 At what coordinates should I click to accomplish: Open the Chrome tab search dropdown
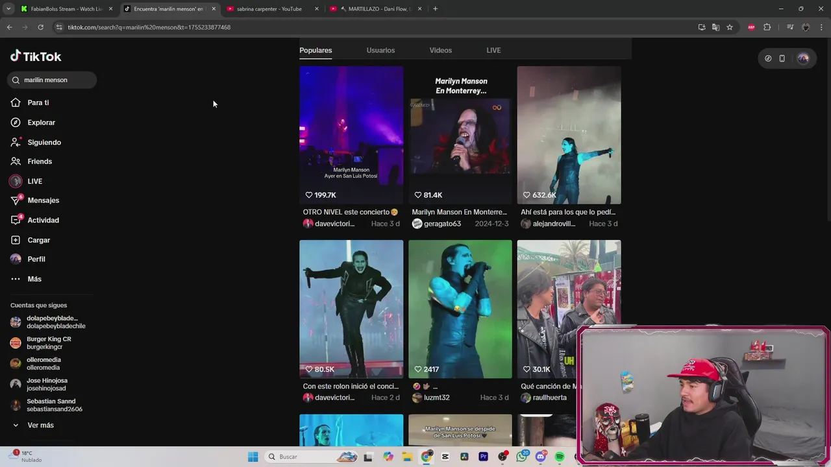(8, 9)
